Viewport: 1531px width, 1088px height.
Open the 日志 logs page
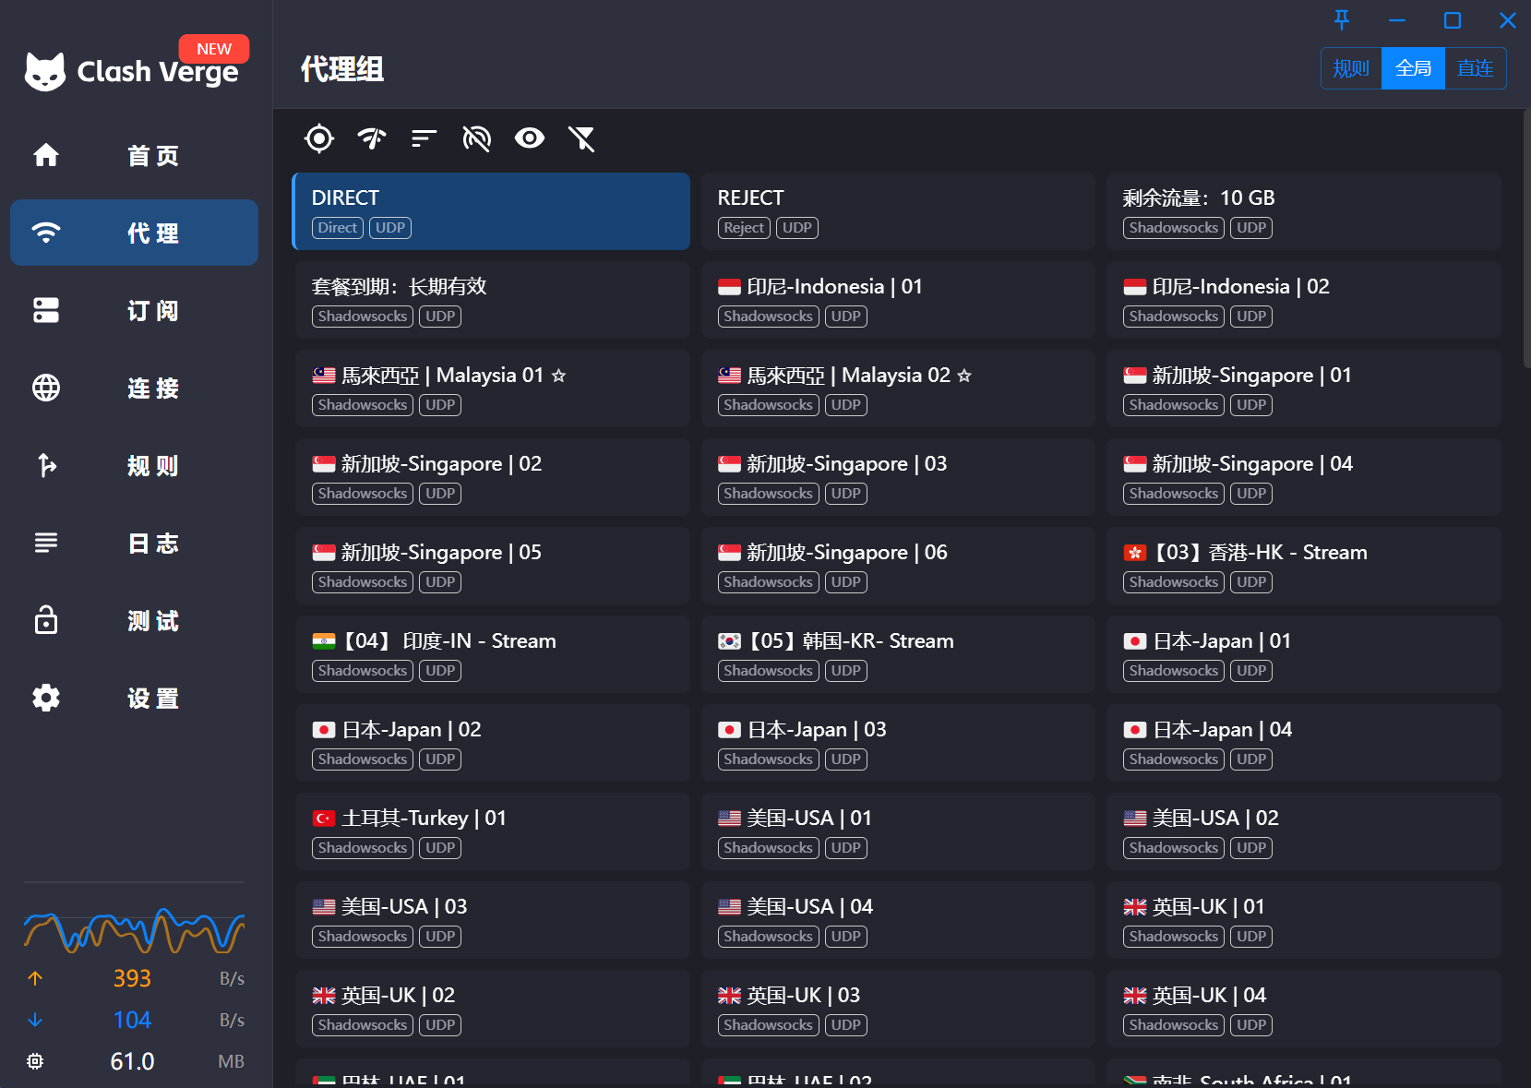pyautogui.click(x=135, y=543)
